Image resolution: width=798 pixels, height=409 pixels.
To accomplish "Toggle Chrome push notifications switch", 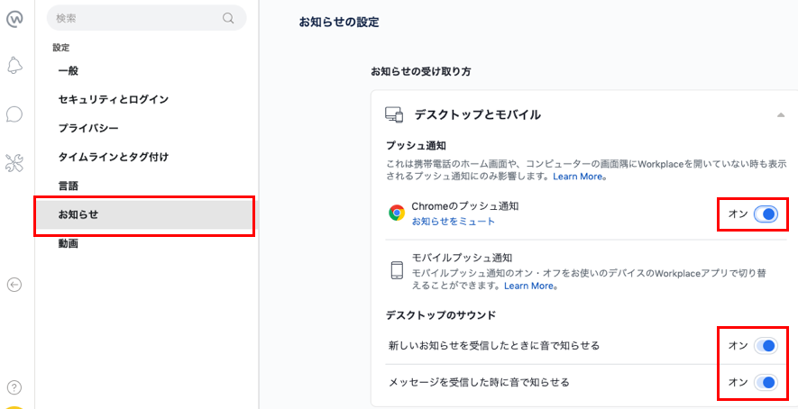I will (x=766, y=214).
